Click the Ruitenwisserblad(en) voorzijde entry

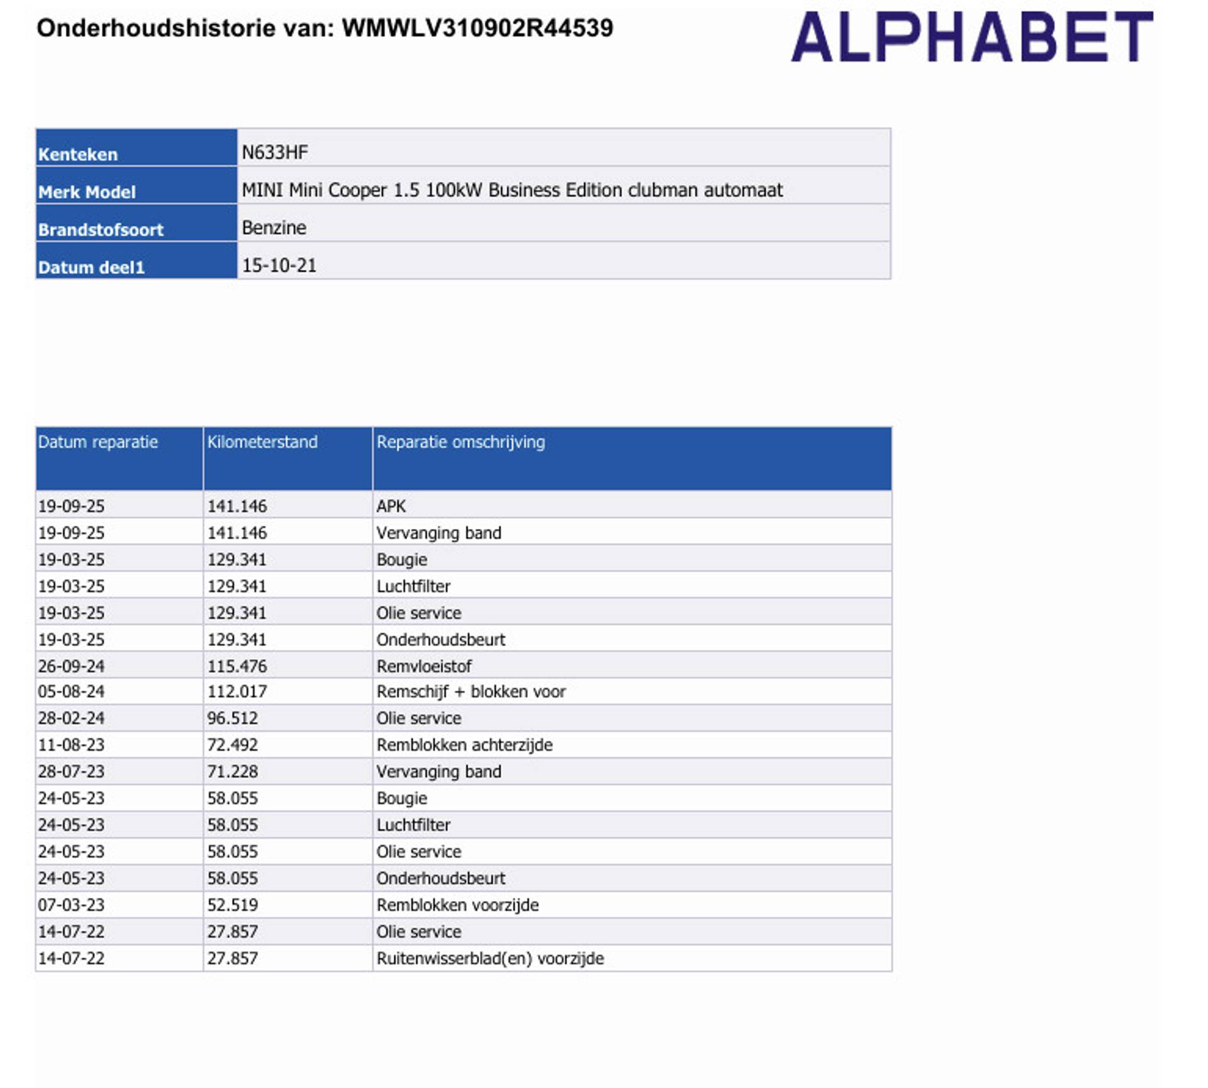(x=490, y=958)
